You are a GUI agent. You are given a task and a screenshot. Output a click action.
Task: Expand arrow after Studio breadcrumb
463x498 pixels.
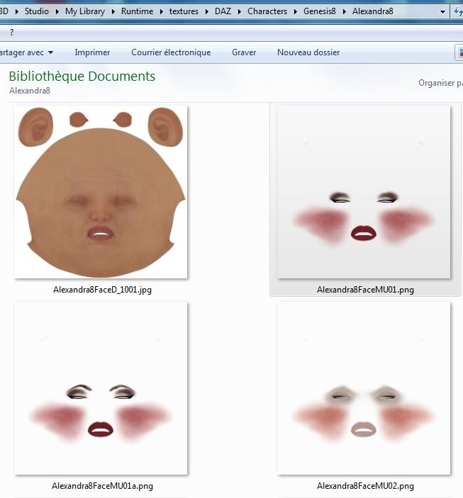pos(57,12)
